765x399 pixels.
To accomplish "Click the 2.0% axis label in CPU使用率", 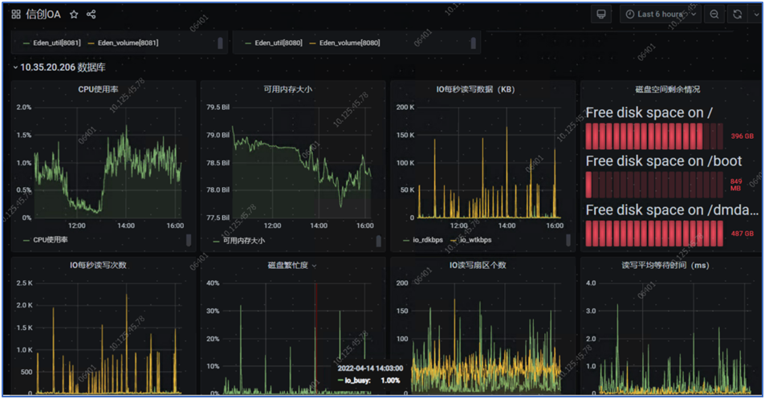I will click(24, 108).
